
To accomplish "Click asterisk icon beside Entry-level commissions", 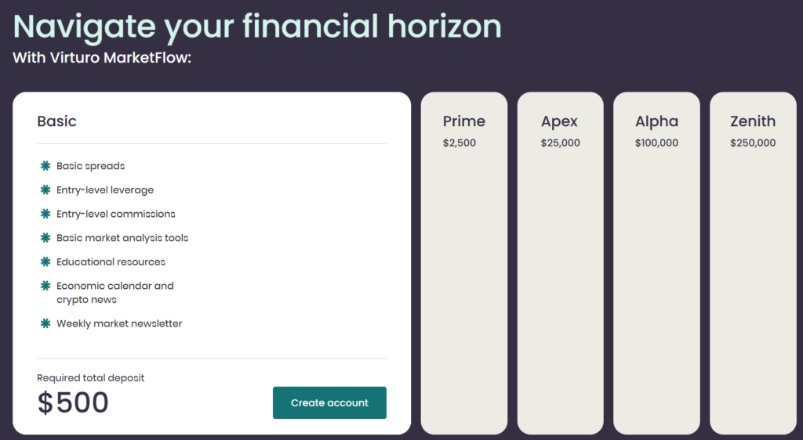I will 45,214.
